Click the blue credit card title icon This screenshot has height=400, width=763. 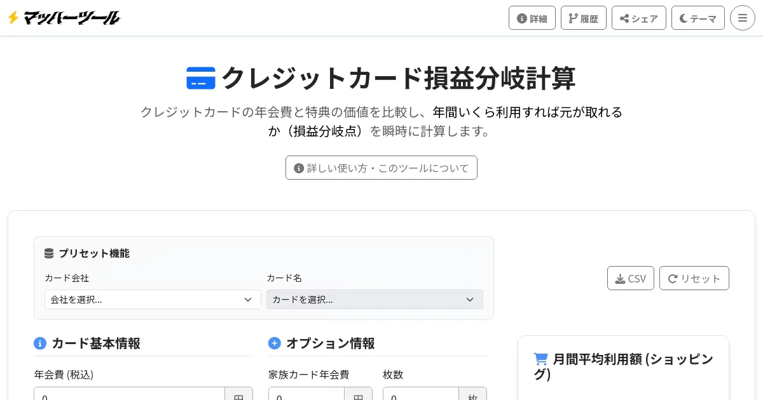[x=200, y=78]
